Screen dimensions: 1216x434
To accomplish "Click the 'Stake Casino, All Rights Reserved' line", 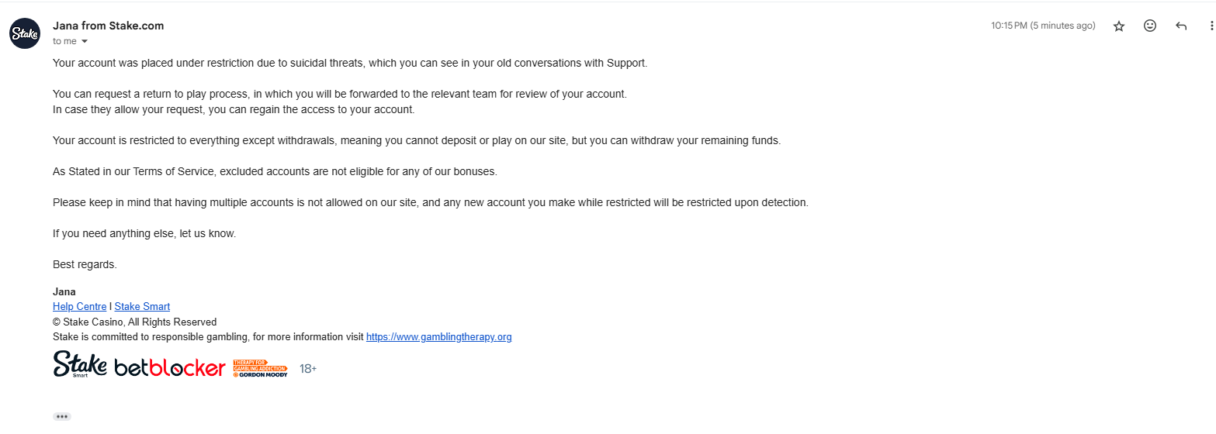I will (x=135, y=322).
